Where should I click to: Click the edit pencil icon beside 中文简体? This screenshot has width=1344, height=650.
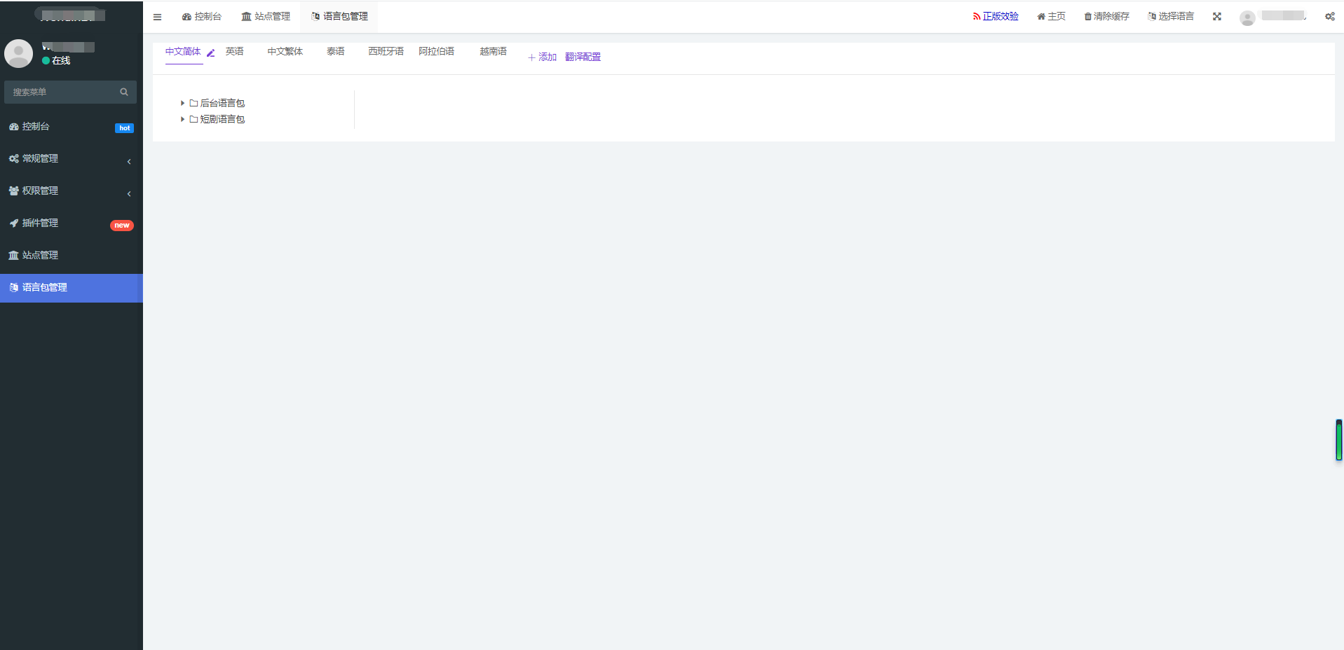click(210, 53)
